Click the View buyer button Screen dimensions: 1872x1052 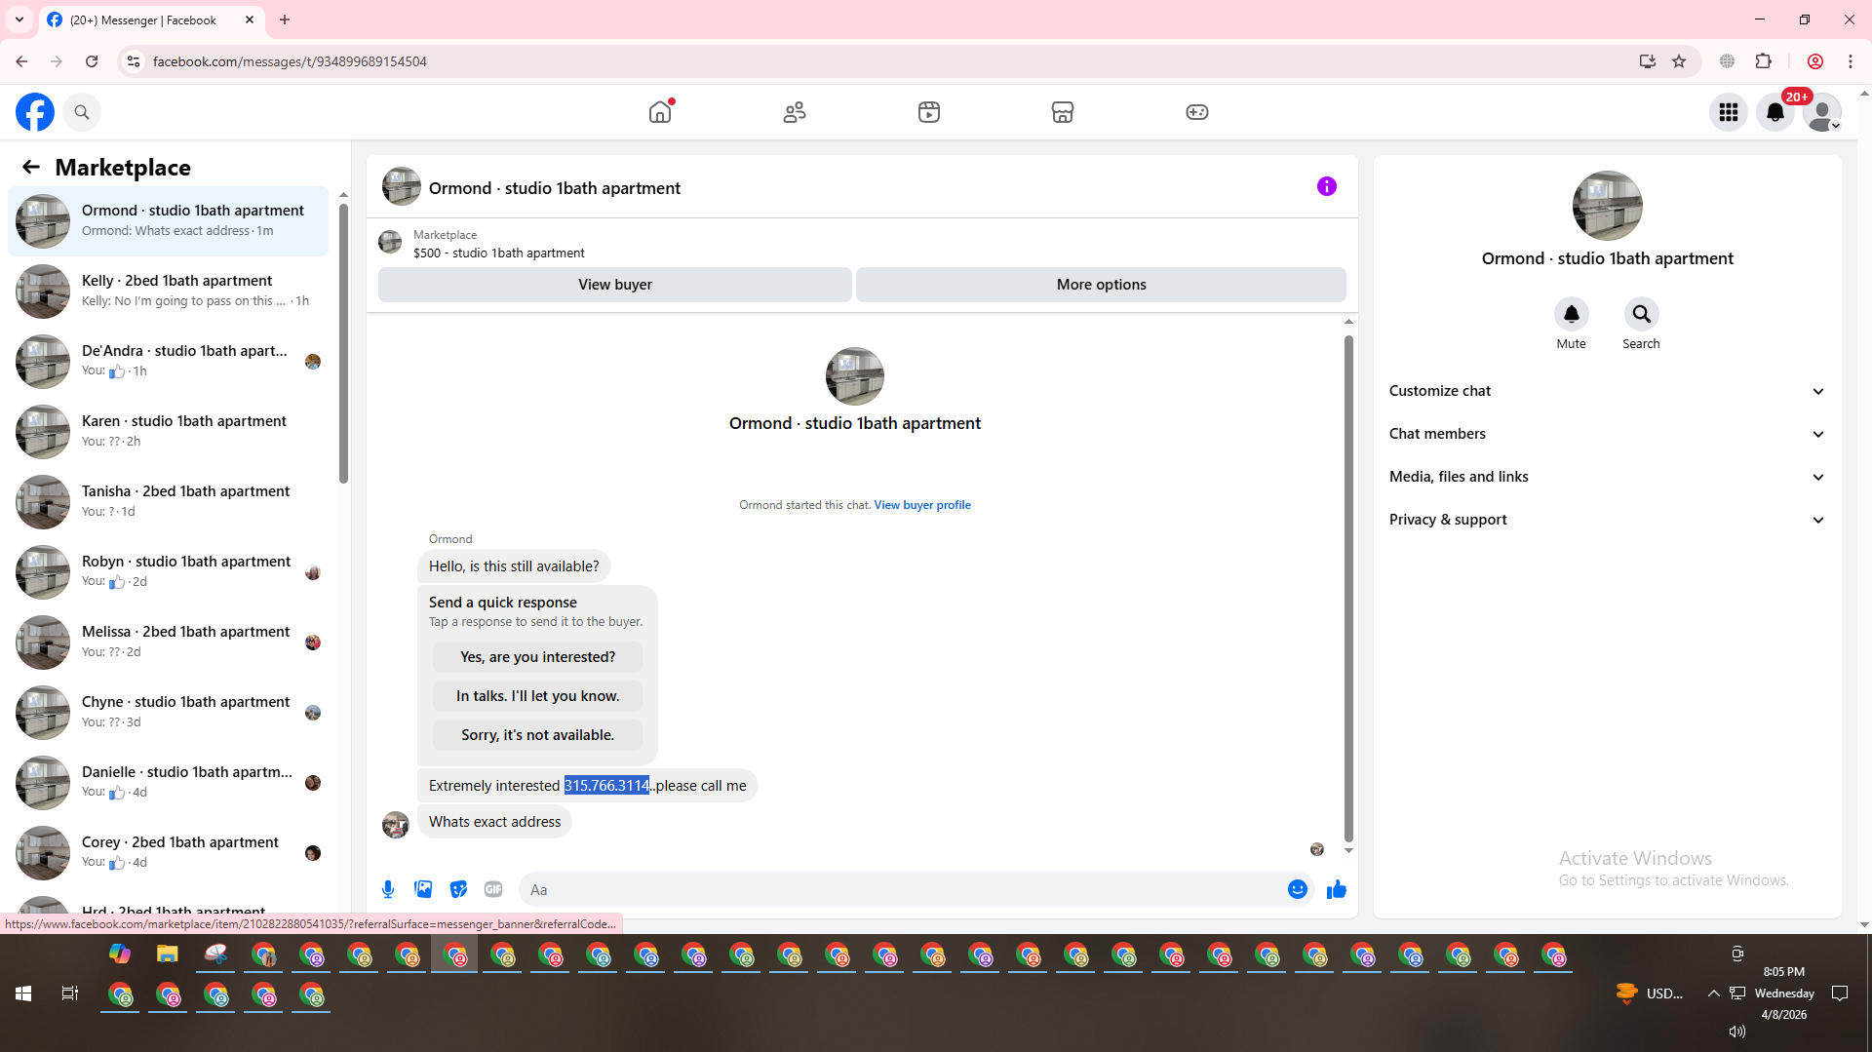[615, 285]
